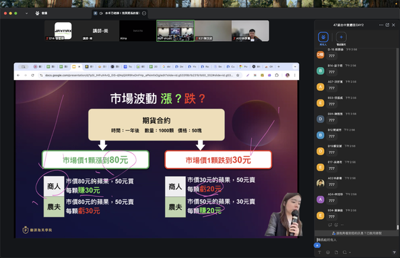The width and height of the screenshot is (400, 258).
Task: Click the attach file icon in chat
Action: click(336, 253)
